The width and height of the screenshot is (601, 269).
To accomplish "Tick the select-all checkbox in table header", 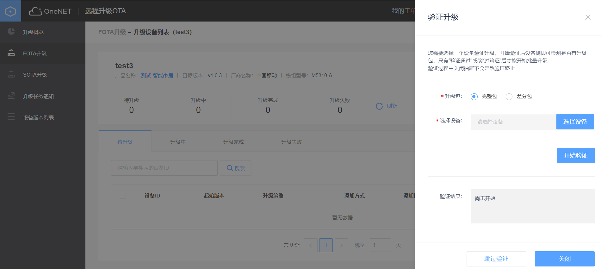I will pos(123,196).
